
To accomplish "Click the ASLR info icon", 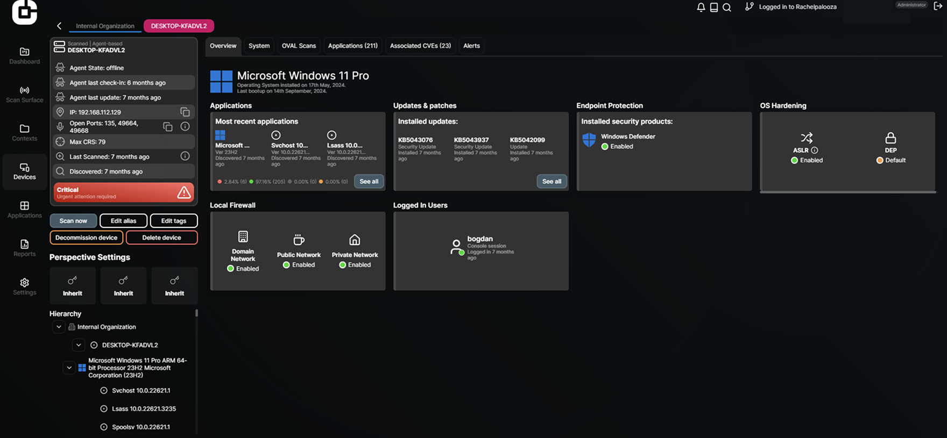I will tap(815, 150).
